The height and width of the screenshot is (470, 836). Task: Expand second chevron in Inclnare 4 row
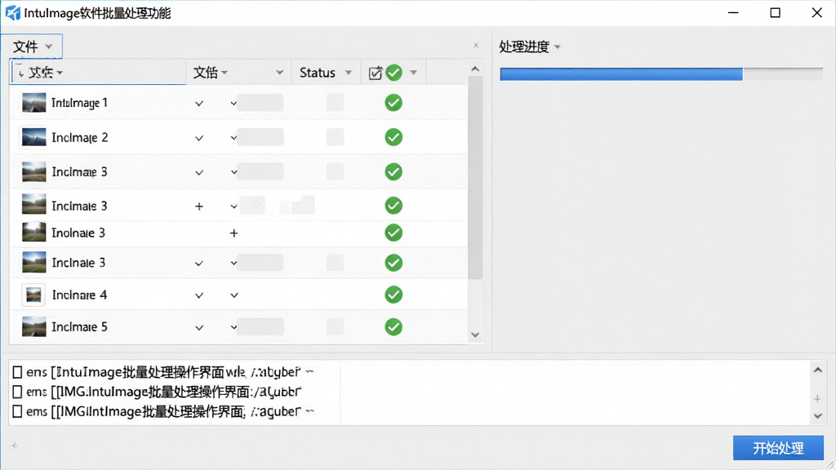tap(234, 295)
